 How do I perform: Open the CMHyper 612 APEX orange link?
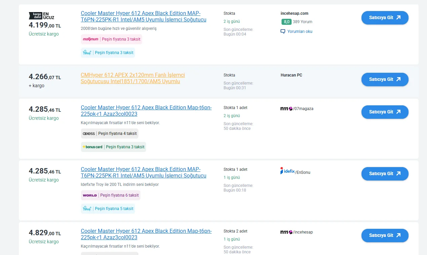pos(133,78)
